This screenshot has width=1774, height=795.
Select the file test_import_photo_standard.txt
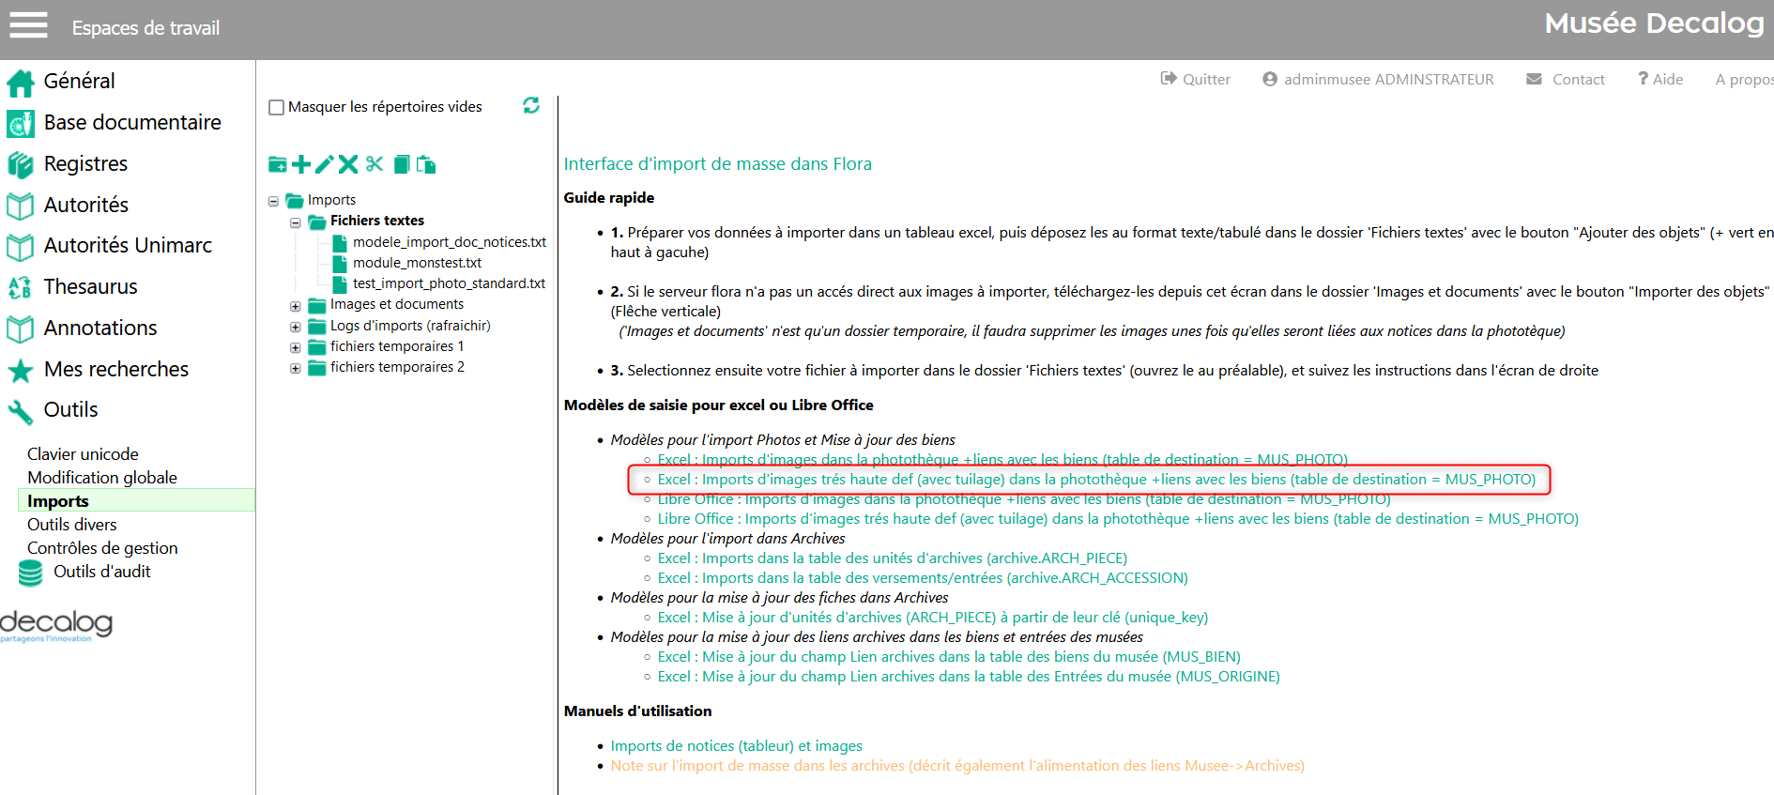(x=449, y=283)
